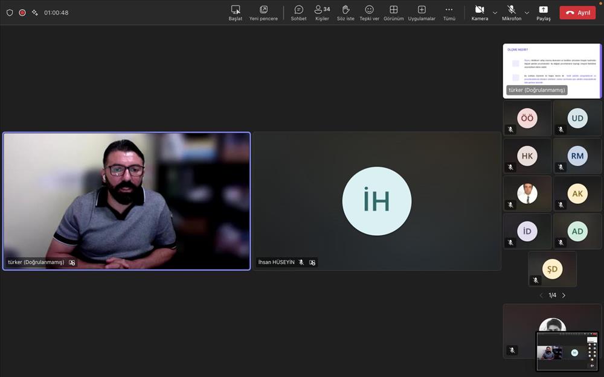
Task: Select the ŞD participant tile
Action: [553, 269]
